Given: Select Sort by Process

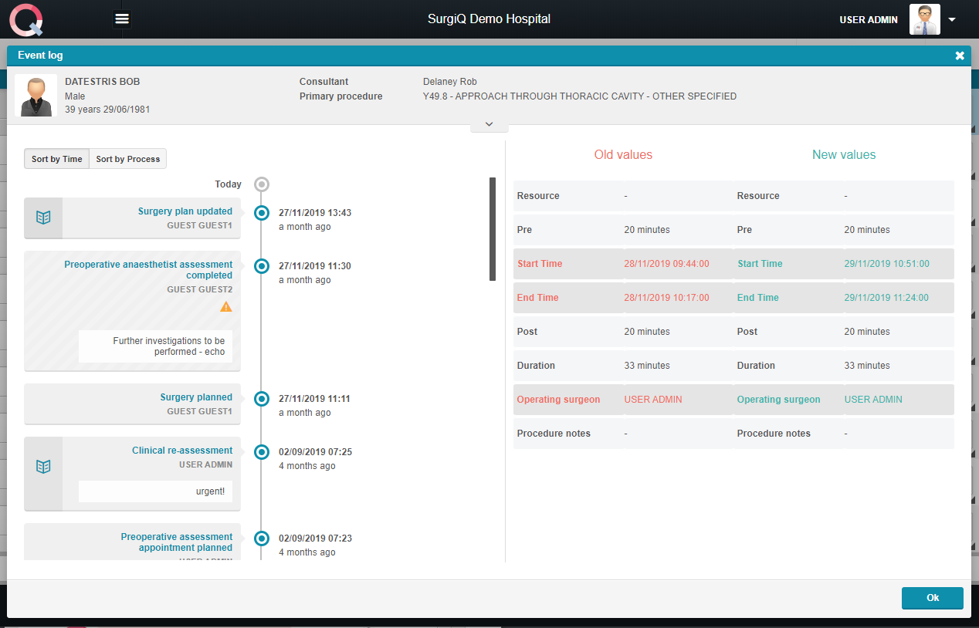Looking at the screenshot, I should [x=128, y=159].
